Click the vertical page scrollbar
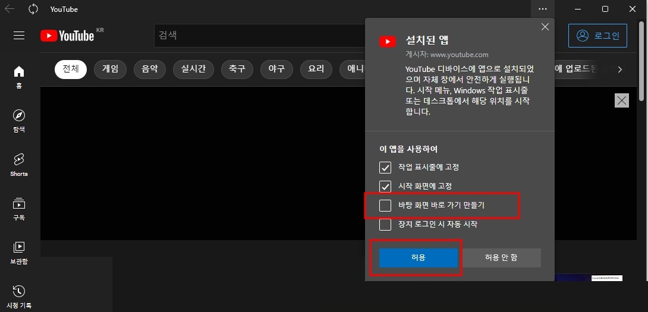Image resolution: width=648 pixels, height=312 pixels. click(641, 62)
